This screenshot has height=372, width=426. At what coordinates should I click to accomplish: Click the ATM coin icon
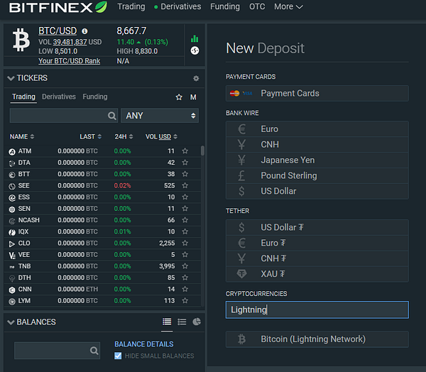12,152
